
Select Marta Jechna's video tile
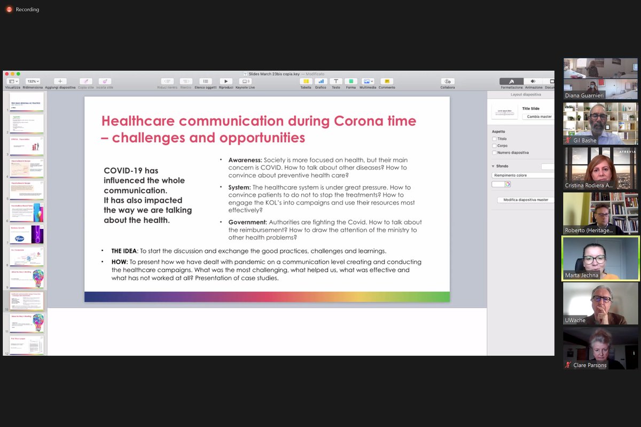600,258
